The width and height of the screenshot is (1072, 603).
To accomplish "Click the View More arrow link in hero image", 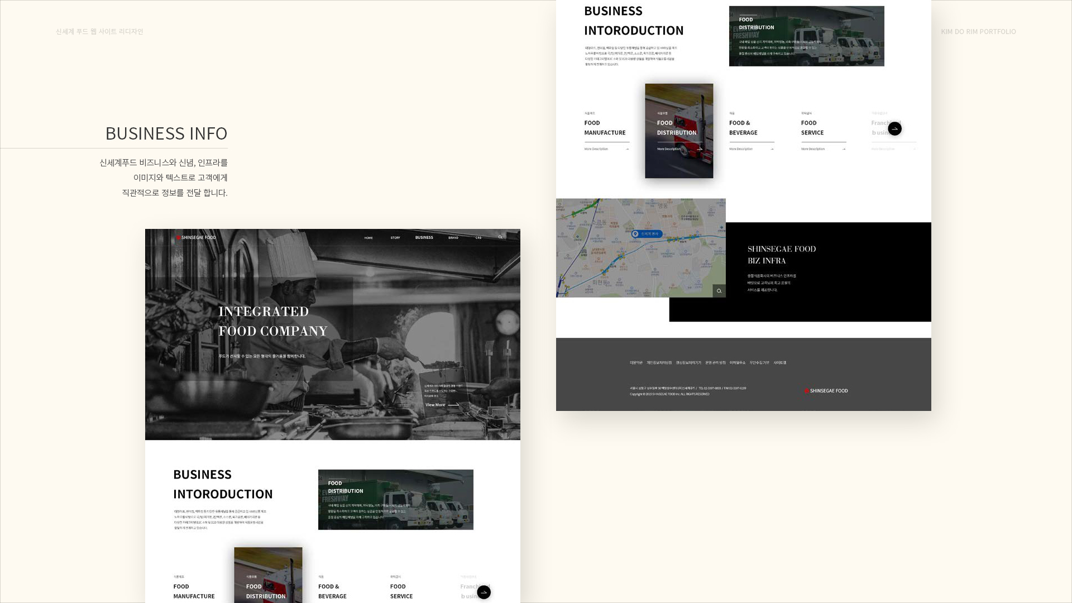I will [x=442, y=405].
